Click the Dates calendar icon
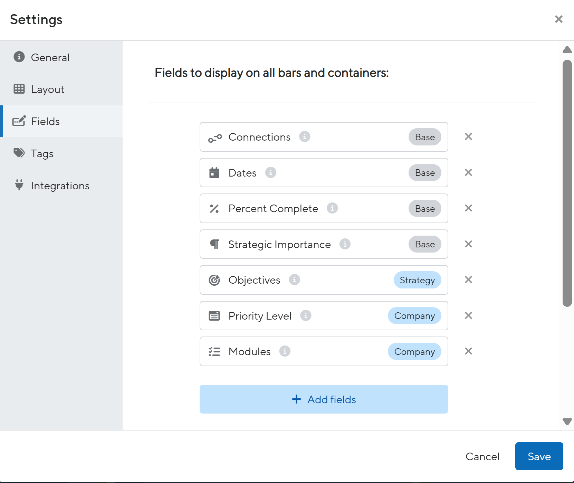This screenshot has width=574, height=483. click(x=214, y=173)
